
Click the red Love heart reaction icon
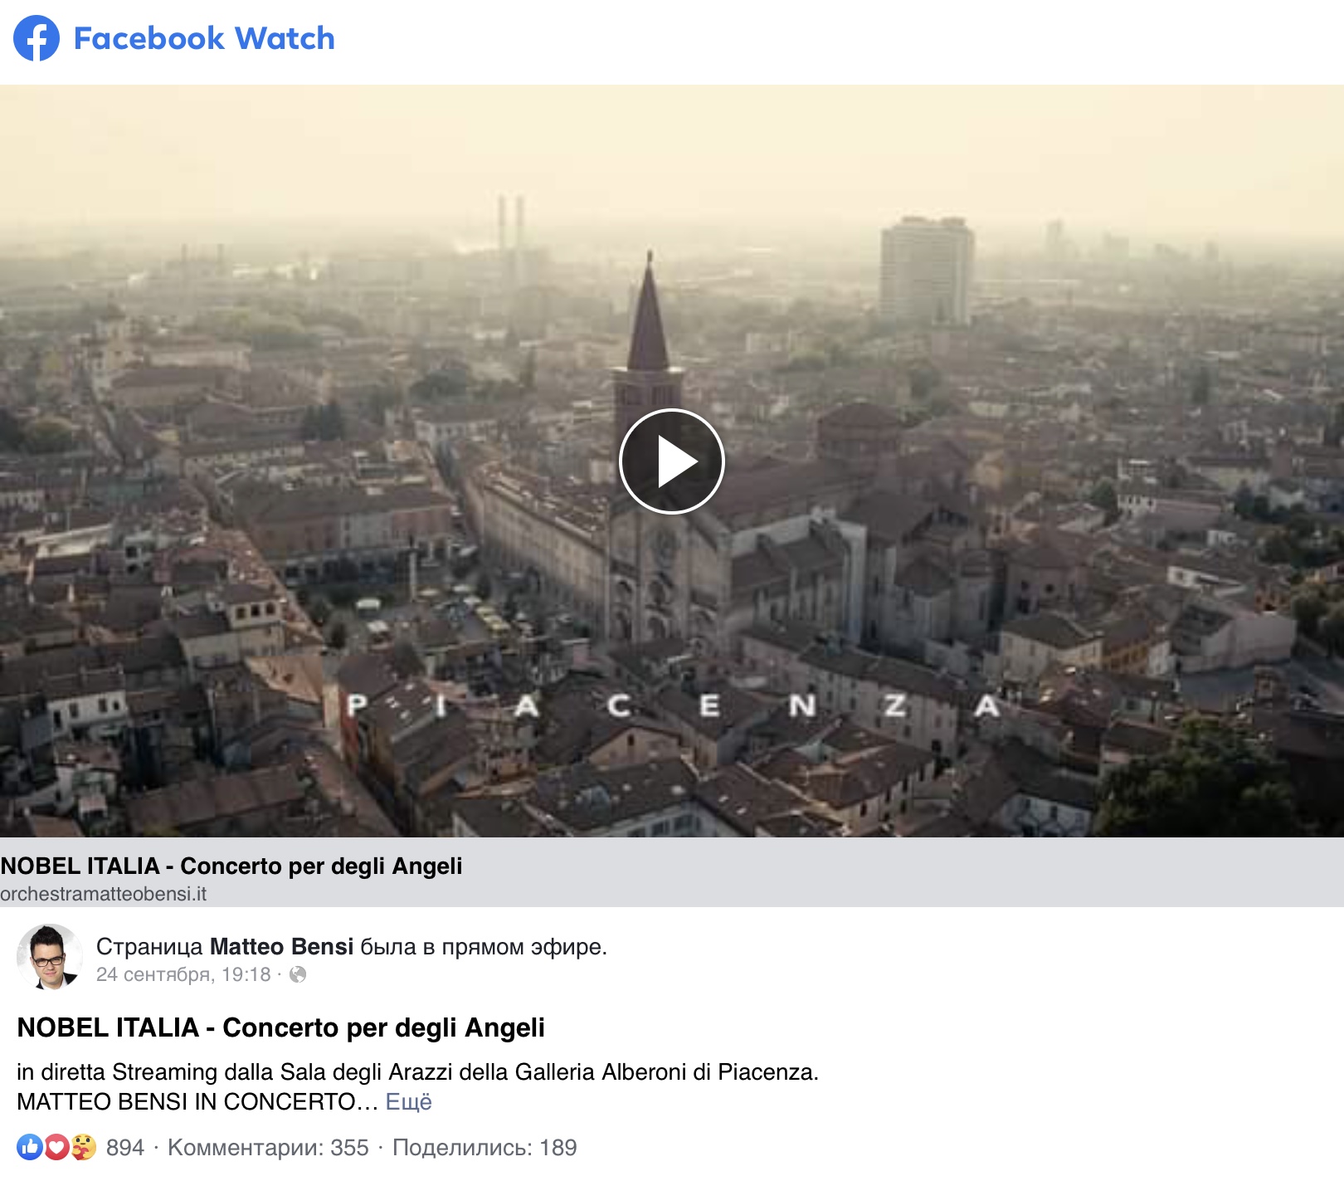[56, 1148]
